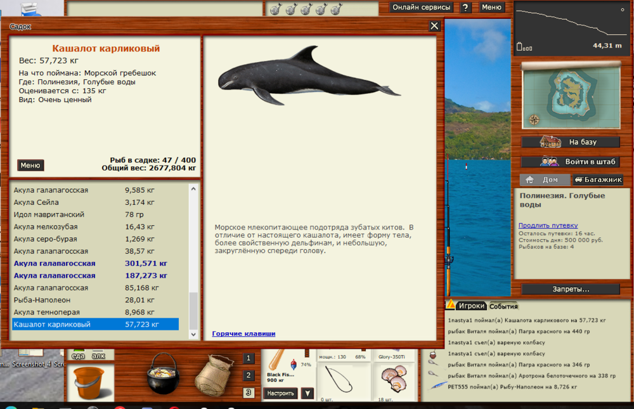Open the Багажник tab
Image resolution: width=634 pixels, height=409 pixels.
click(597, 179)
